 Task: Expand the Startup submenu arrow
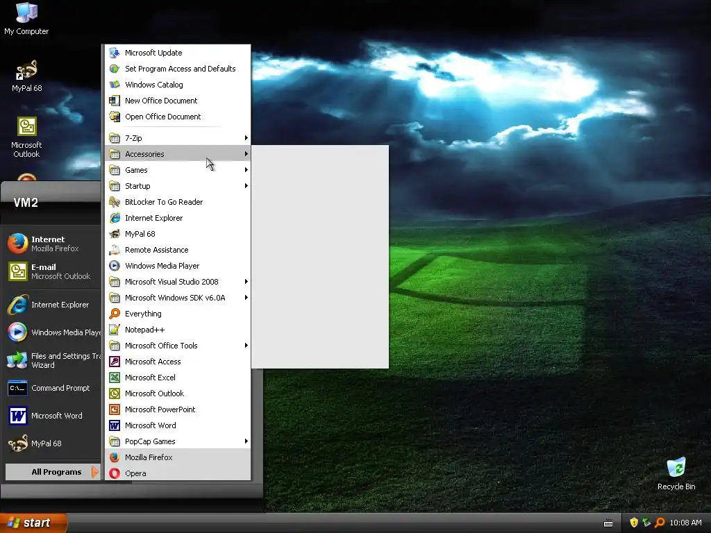pyautogui.click(x=246, y=186)
